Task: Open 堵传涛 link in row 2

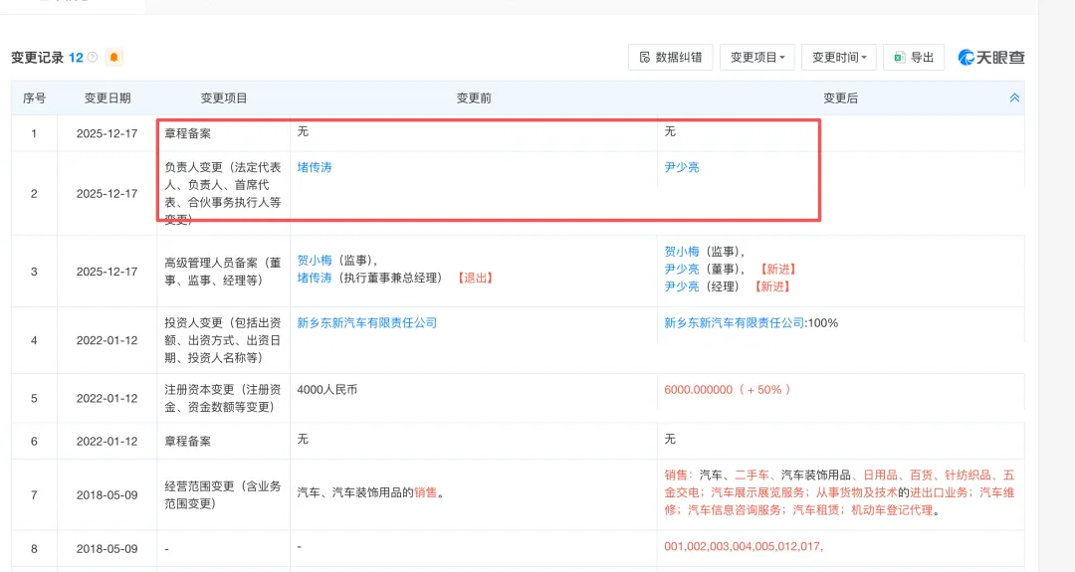Action: coord(315,167)
